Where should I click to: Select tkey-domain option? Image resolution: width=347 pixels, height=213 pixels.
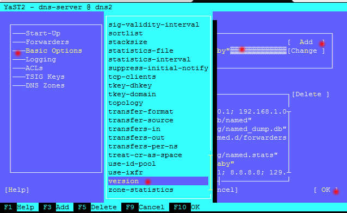[x=158, y=94]
